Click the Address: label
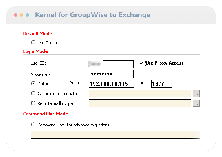The width and height of the screenshot is (222, 157). [x=77, y=83]
